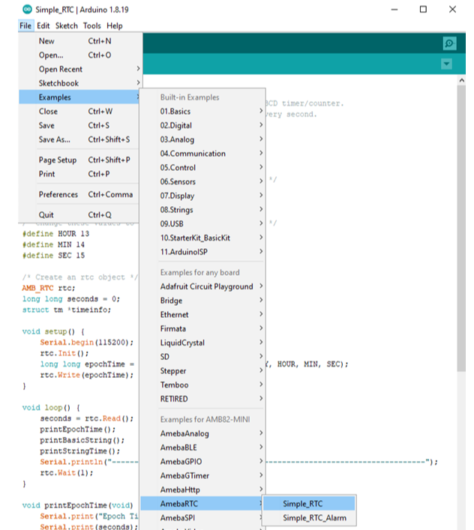Open the Ethernet examples submenu

(202, 315)
